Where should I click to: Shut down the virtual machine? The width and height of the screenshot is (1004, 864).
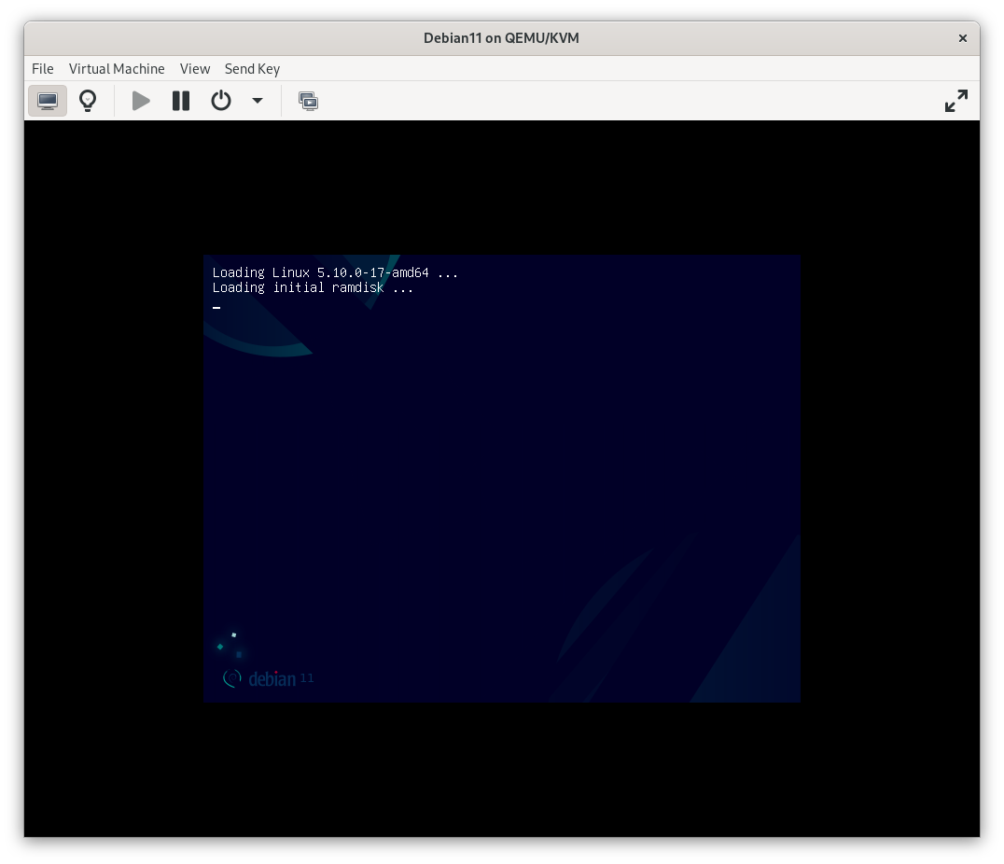pos(221,100)
